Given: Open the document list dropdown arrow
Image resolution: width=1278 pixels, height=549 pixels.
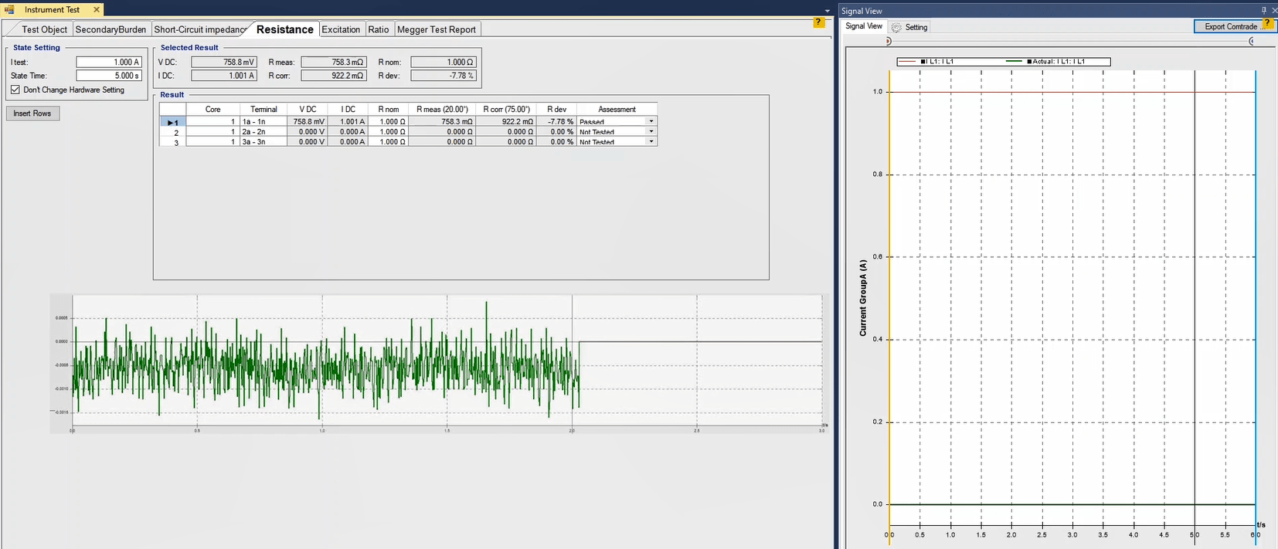Looking at the screenshot, I should 828,11.
